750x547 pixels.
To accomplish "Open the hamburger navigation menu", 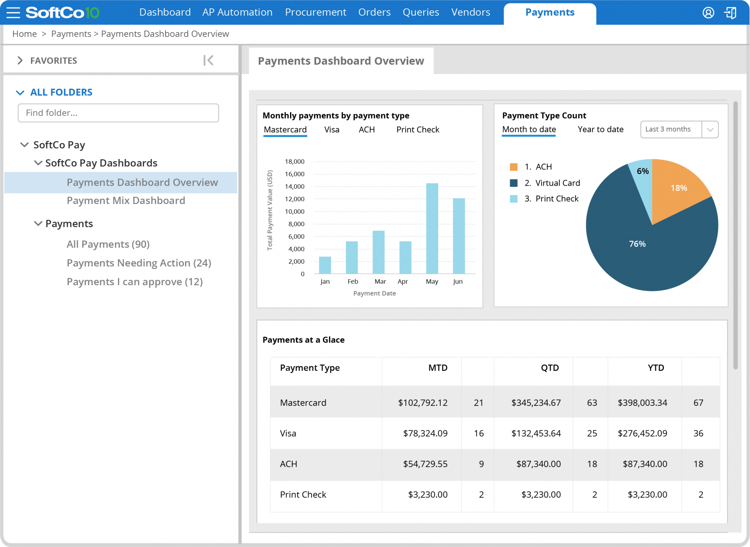I will tap(13, 12).
